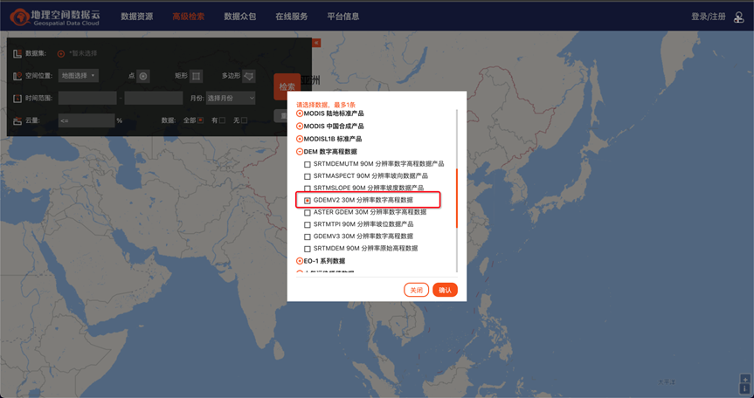The image size is (754, 398).
Task: Click the GDEMV3 30M 分辨率数字高程数据 label
Action: pyautogui.click(x=363, y=237)
